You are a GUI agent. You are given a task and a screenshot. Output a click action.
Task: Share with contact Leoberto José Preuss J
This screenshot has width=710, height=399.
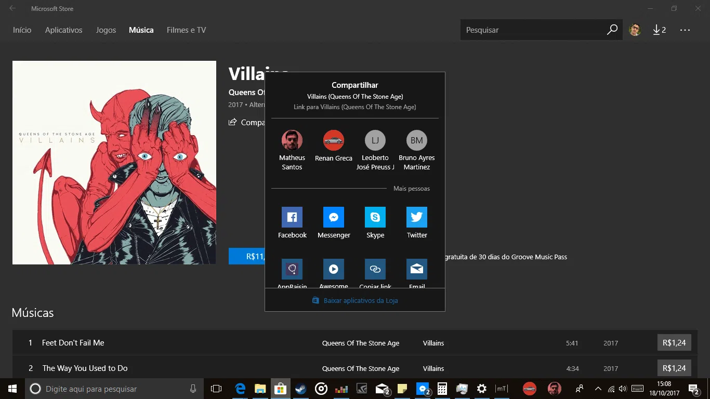coord(375,151)
